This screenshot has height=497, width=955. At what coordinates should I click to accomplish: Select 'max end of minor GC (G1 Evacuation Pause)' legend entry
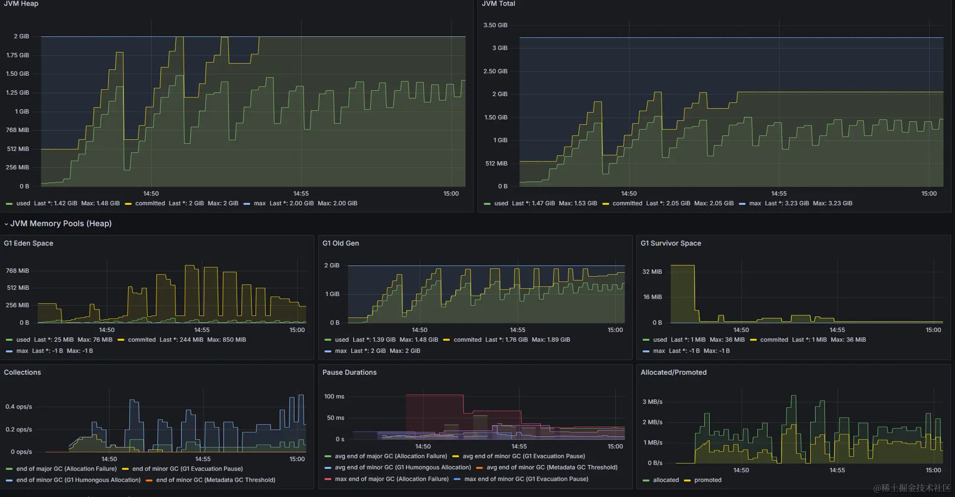(x=526, y=479)
